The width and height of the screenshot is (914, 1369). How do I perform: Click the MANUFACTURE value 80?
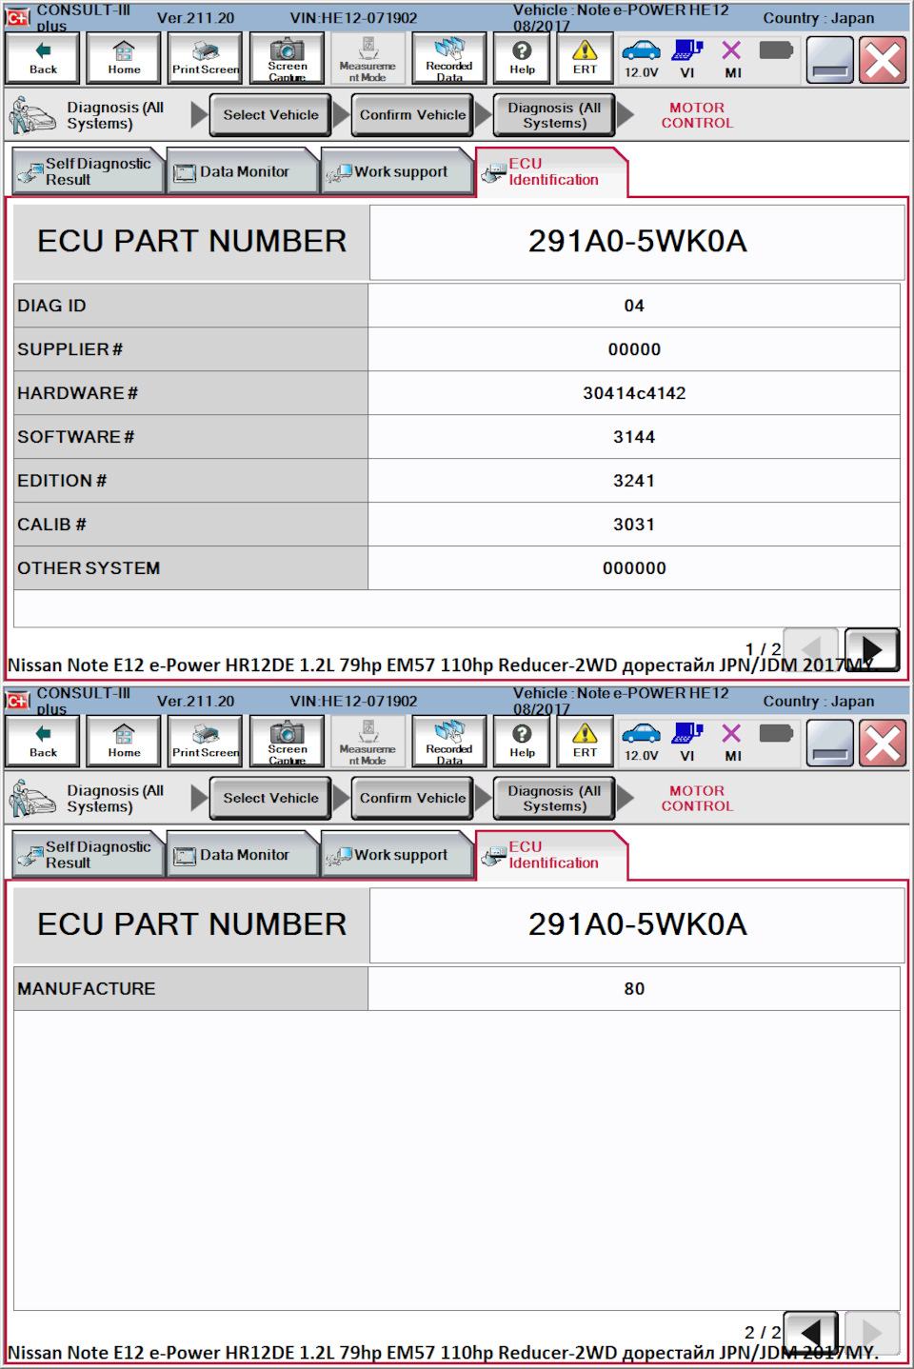point(634,989)
